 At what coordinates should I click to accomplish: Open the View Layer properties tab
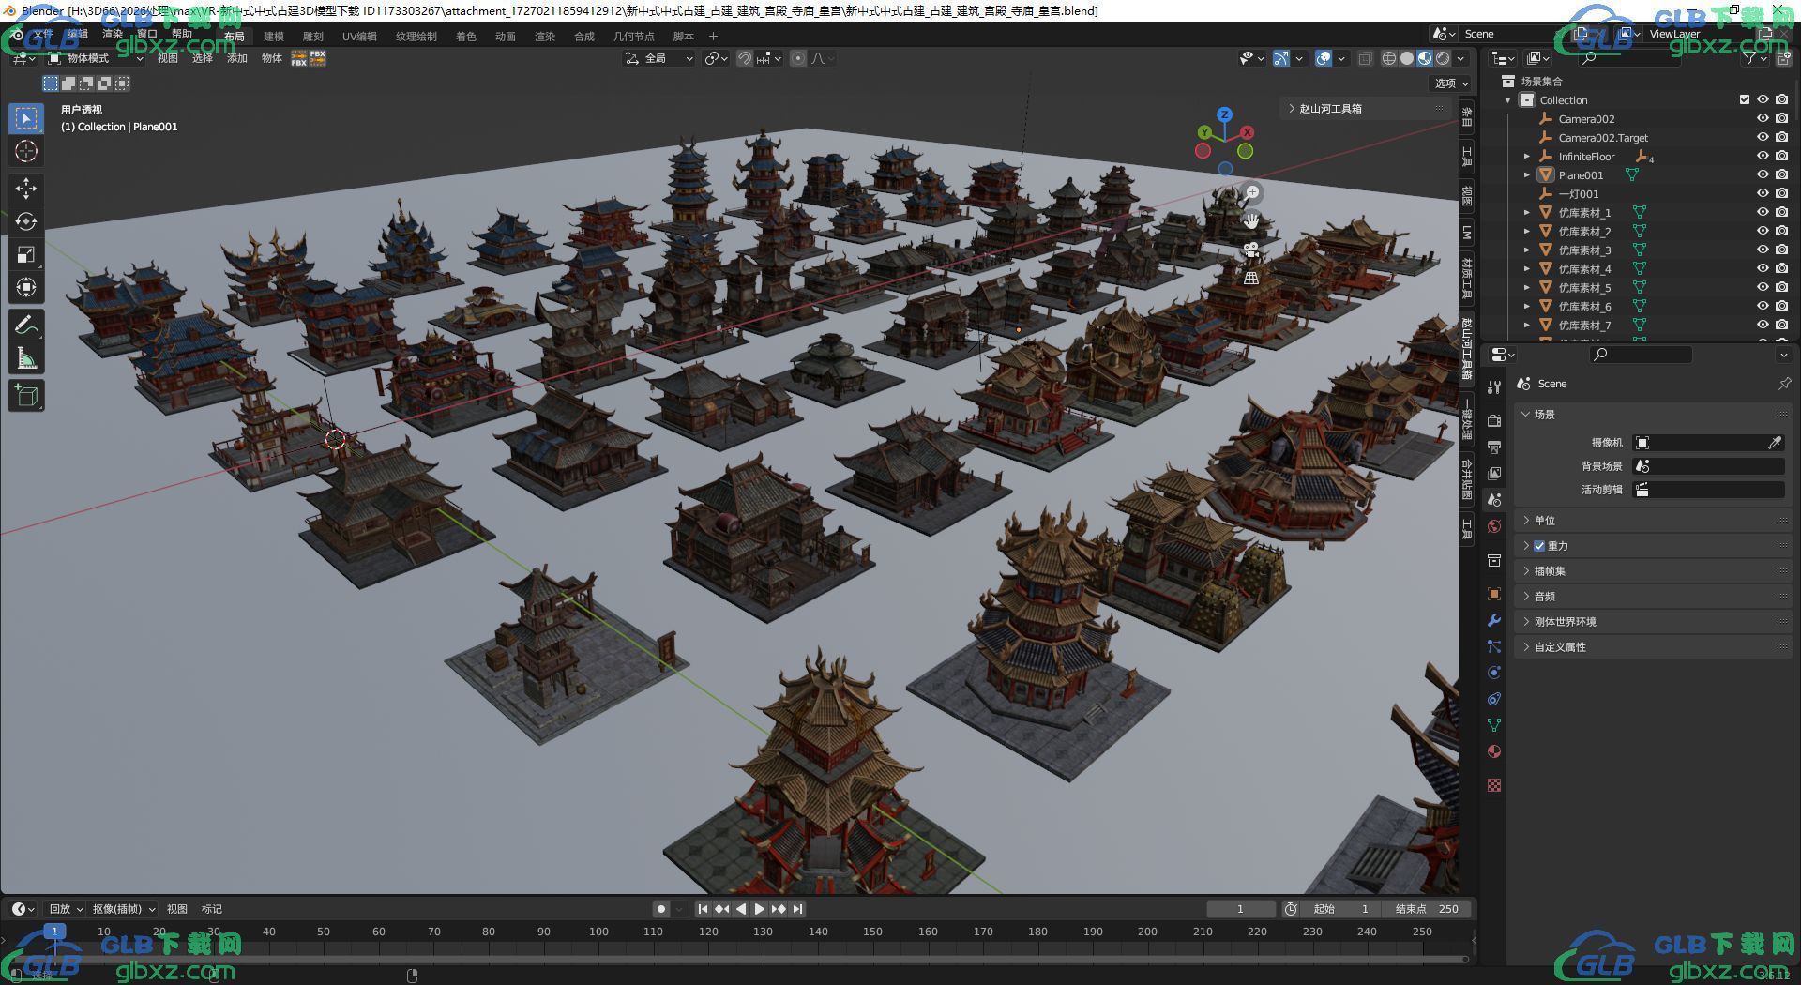click(x=1494, y=473)
